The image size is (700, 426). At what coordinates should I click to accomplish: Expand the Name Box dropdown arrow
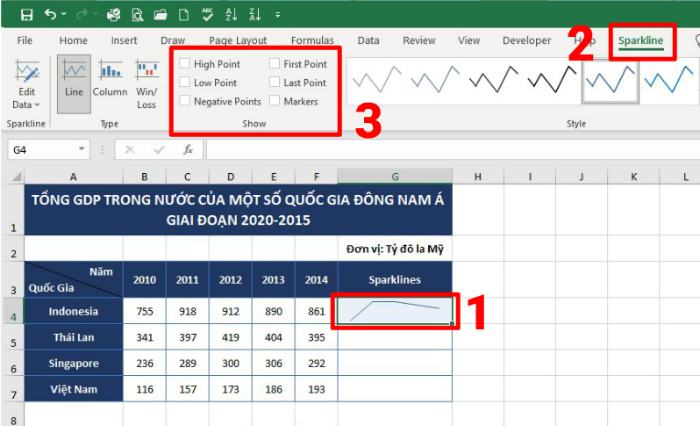82,150
